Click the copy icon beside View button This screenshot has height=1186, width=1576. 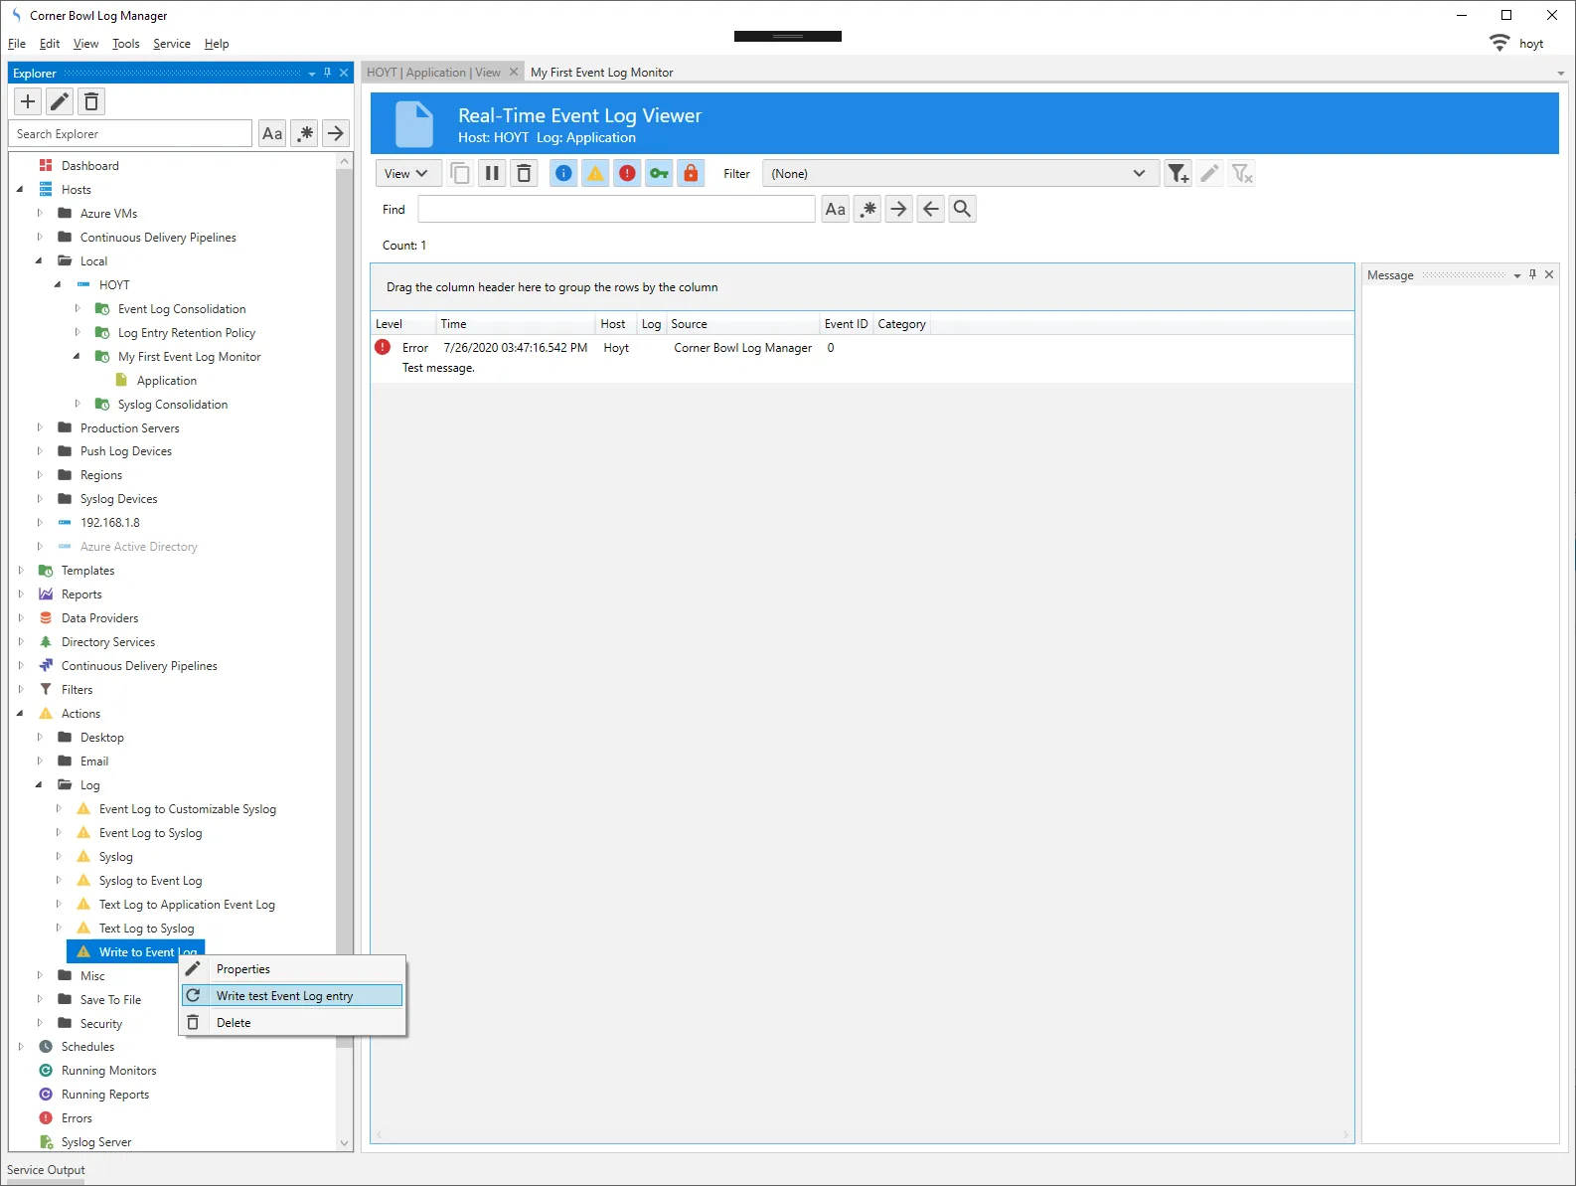(460, 174)
